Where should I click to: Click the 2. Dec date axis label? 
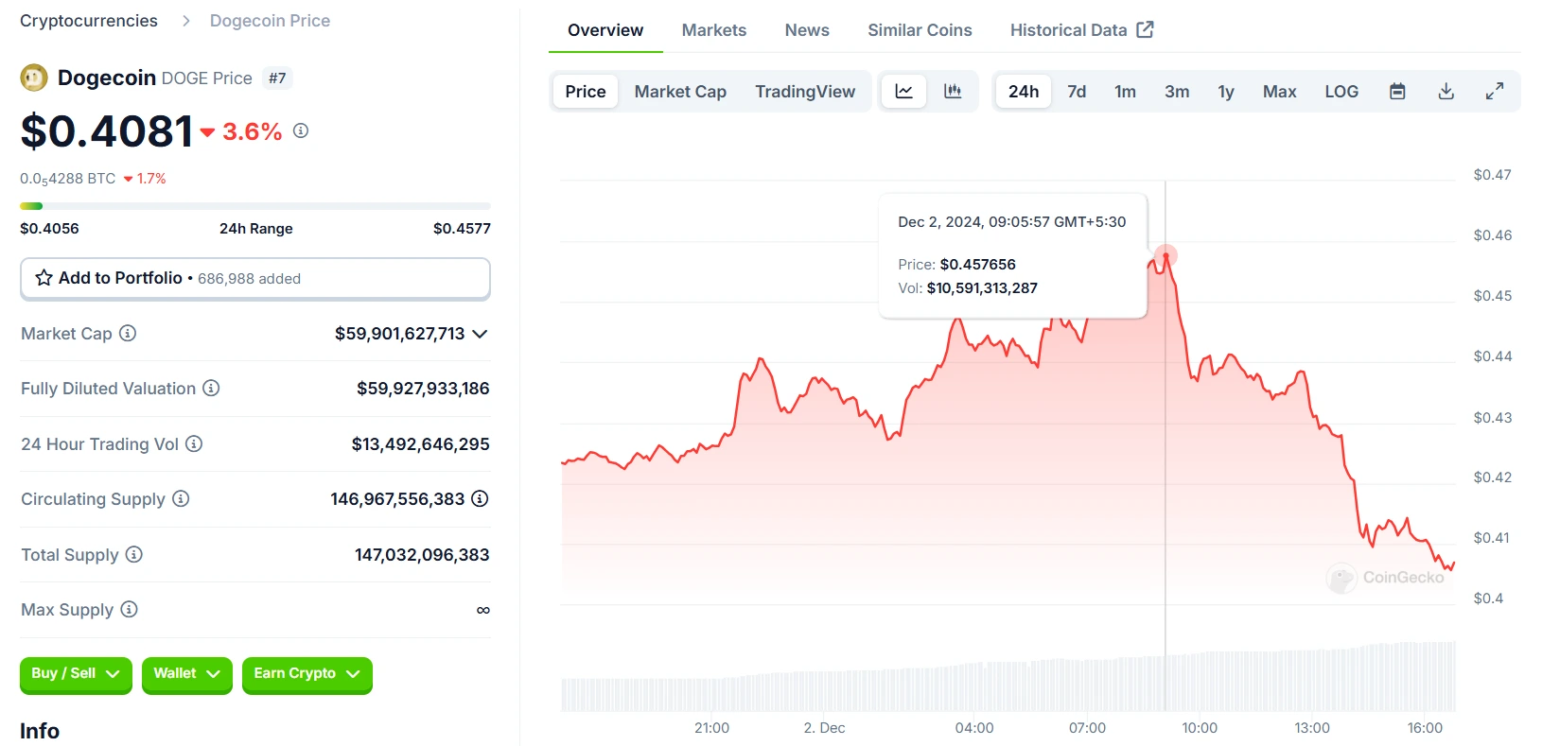point(824,728)
